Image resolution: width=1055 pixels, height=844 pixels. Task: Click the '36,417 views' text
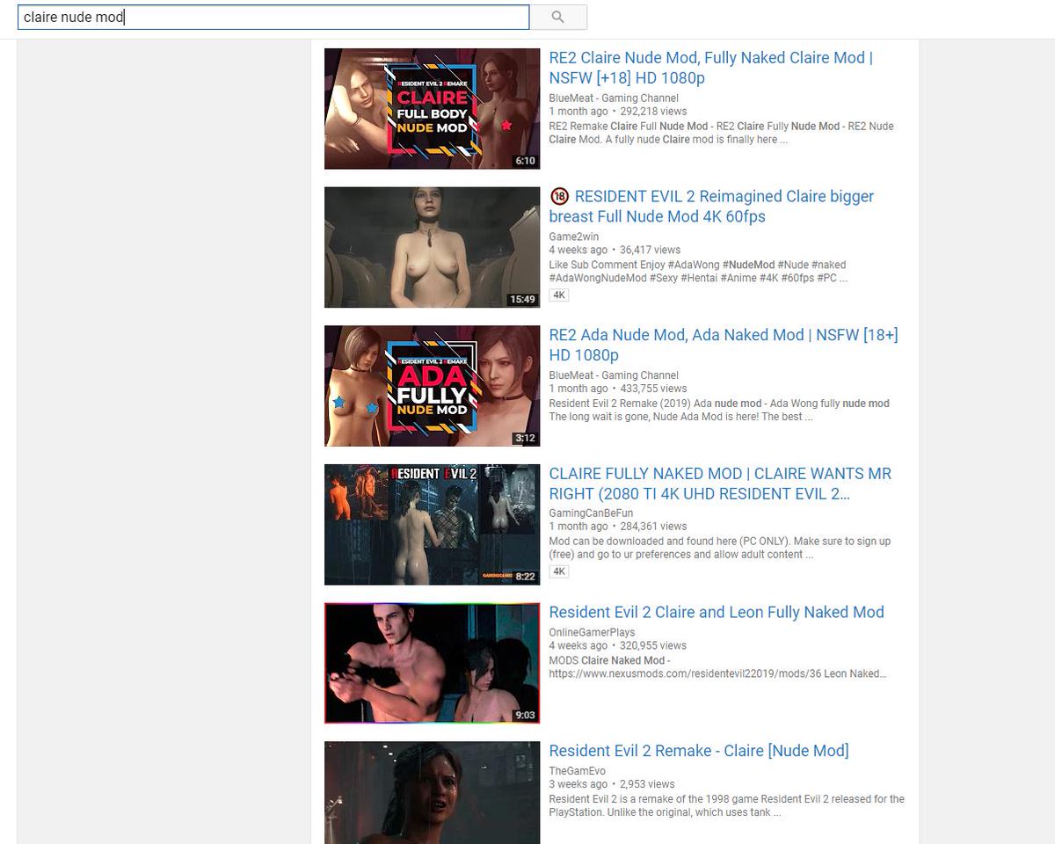[650, 251]
